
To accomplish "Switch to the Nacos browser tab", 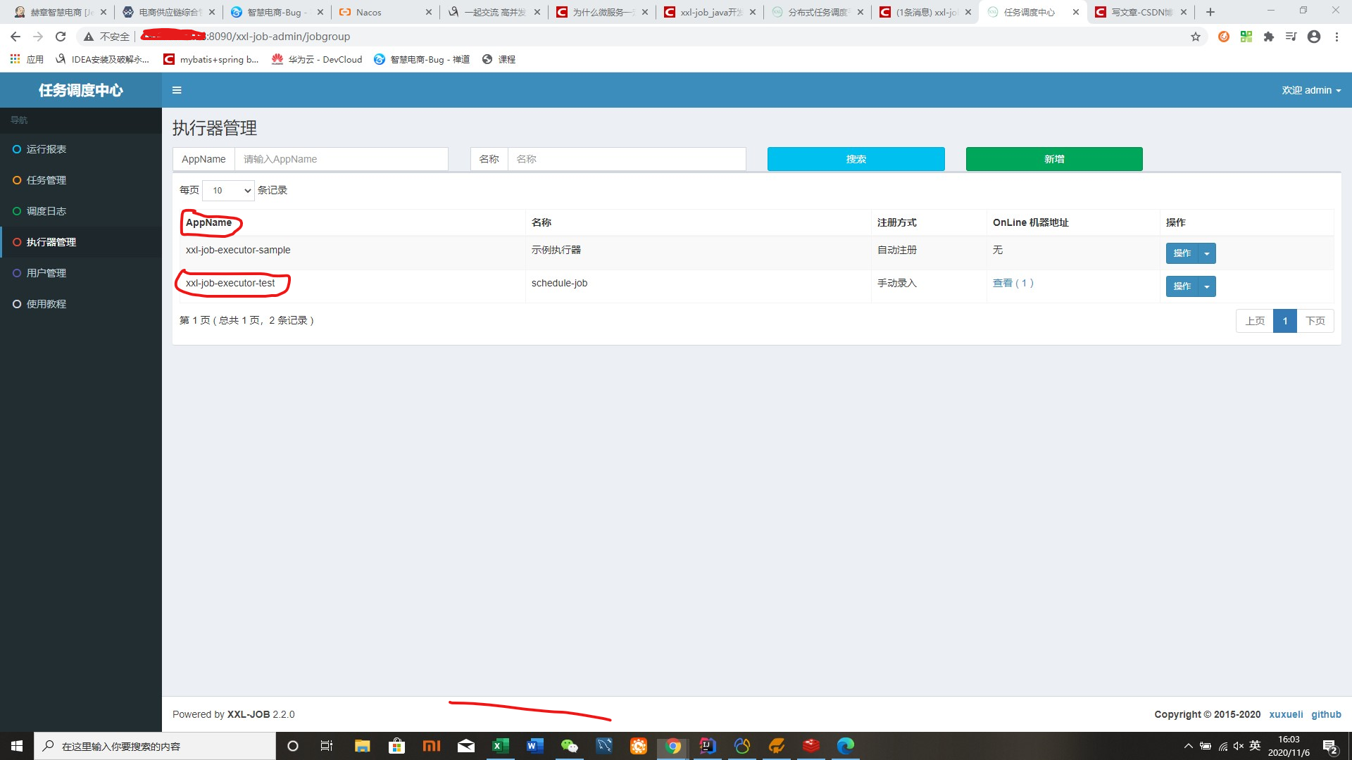I will [368, 12].
